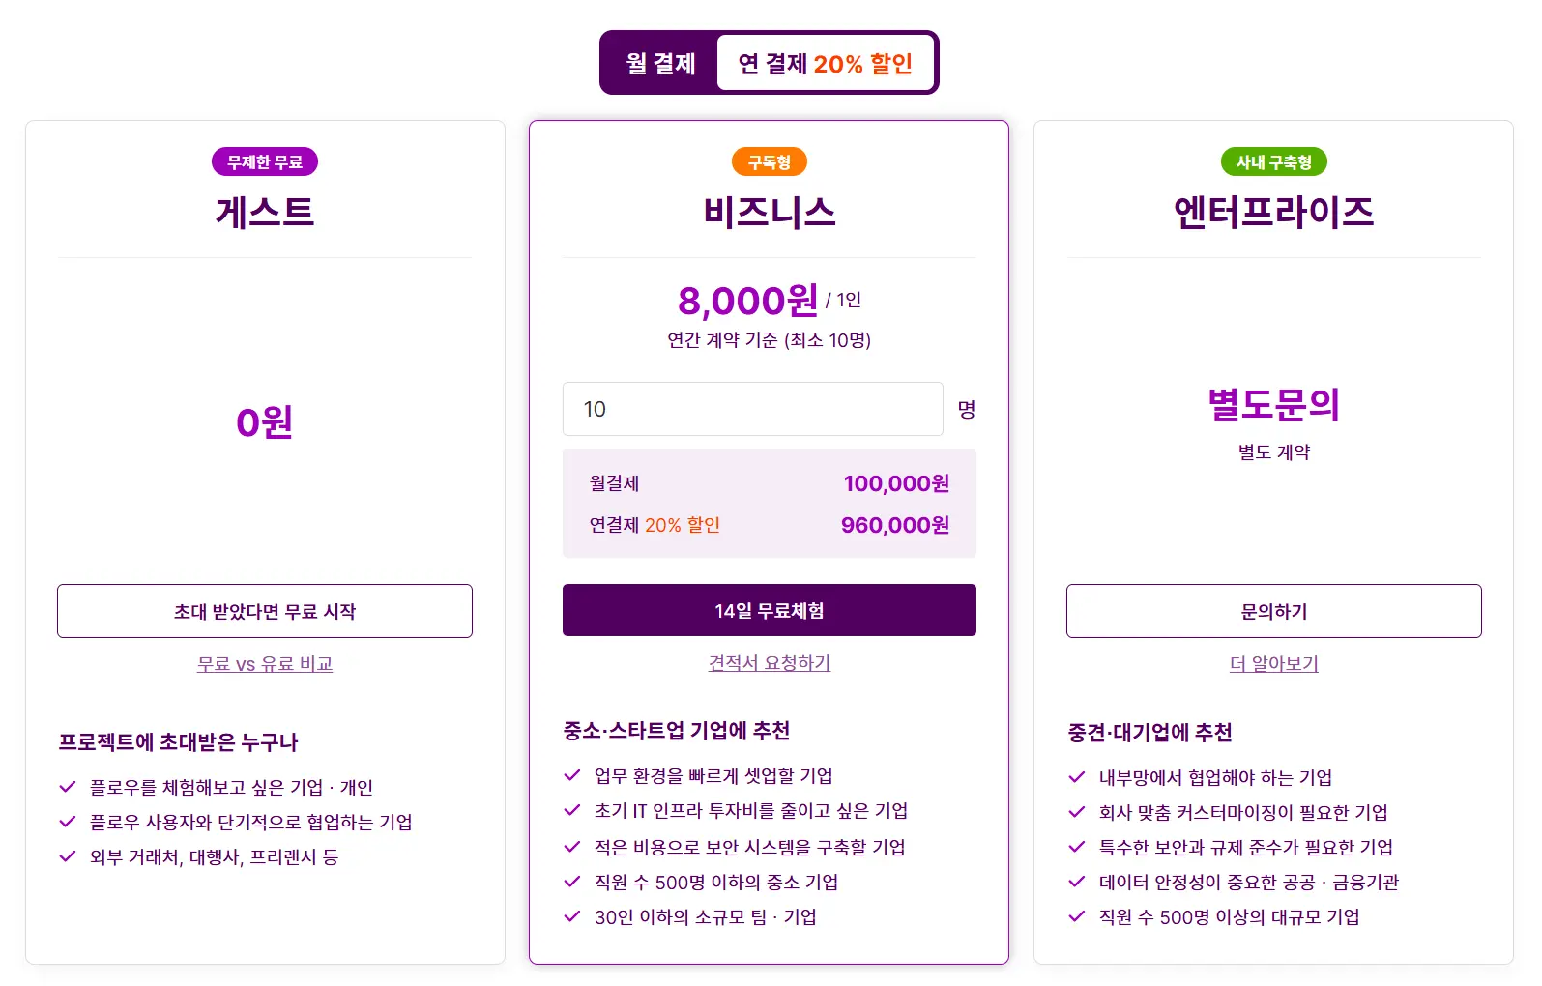The height and width of the screenshot is (986, 1542).
Task: Follow the 더 알아보기 link
Action: click(1273, 664)
